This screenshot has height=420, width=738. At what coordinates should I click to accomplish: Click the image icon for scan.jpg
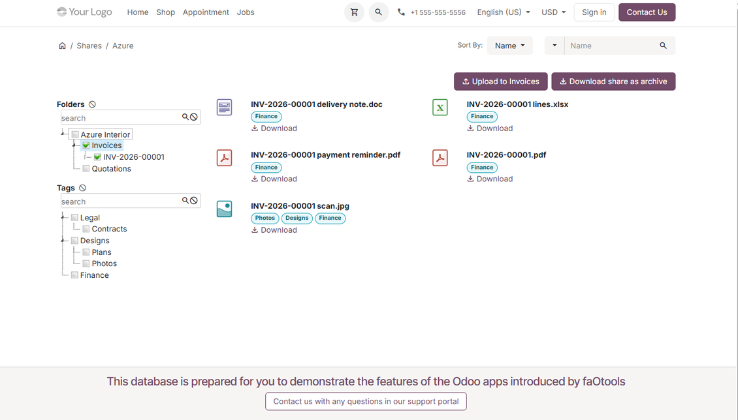pyautogui.click(x=224, y=209)
